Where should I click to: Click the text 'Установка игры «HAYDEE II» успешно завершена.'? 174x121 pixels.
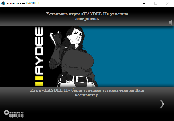tap(87, 16)
